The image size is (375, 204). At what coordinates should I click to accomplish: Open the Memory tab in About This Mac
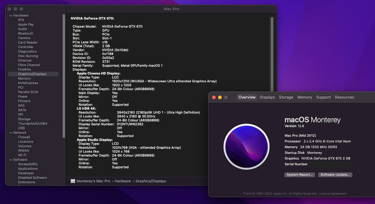[x=304, y=97]
